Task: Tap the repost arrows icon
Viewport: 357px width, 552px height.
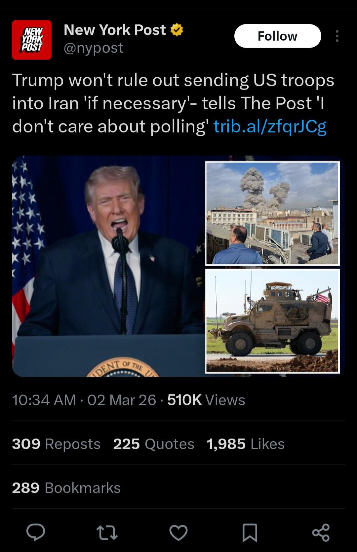Action: click(107, 533)
